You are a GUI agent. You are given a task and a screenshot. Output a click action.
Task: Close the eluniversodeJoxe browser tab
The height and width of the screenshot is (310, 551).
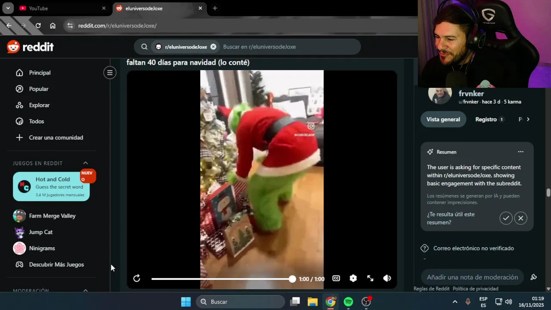click(200, 8)
